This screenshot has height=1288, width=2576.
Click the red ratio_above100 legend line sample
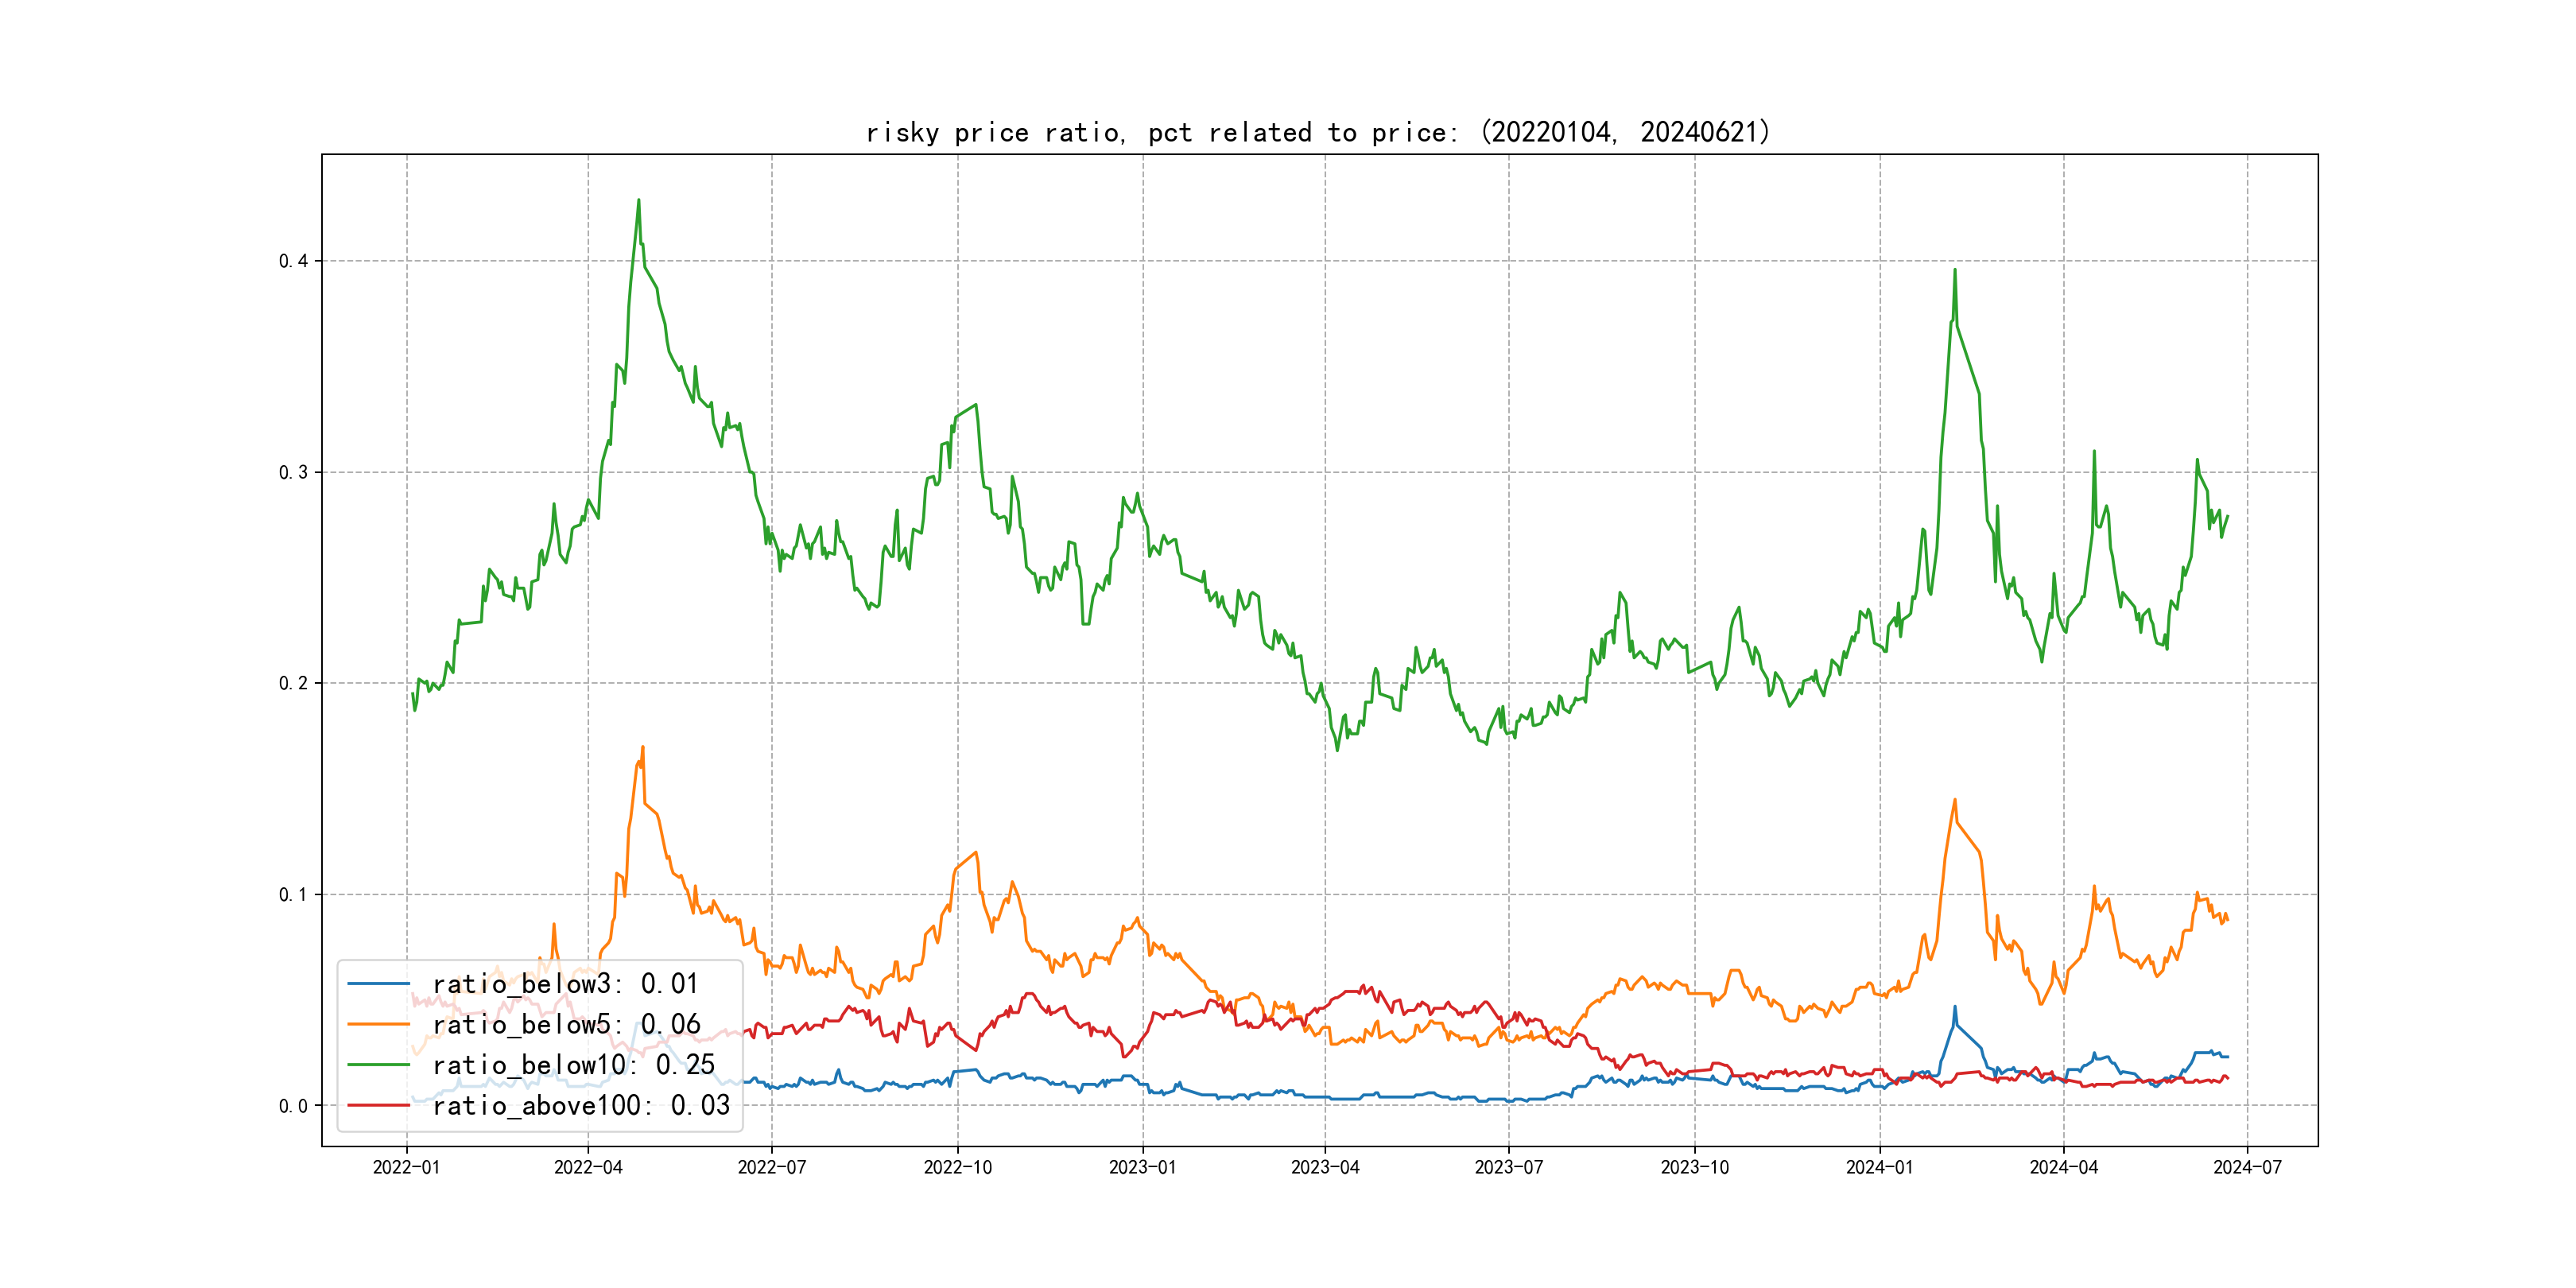pyautogui.click(x=378, y=1105)
